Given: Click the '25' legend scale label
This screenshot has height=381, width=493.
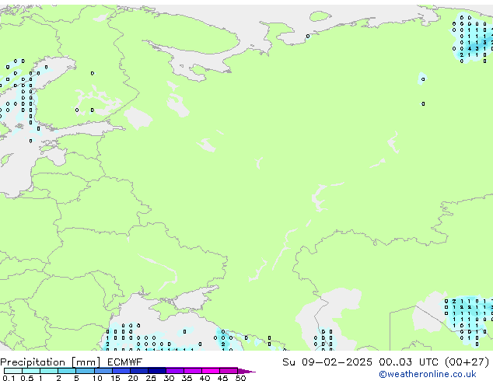Looking at the screenshot, I should 151,378.
